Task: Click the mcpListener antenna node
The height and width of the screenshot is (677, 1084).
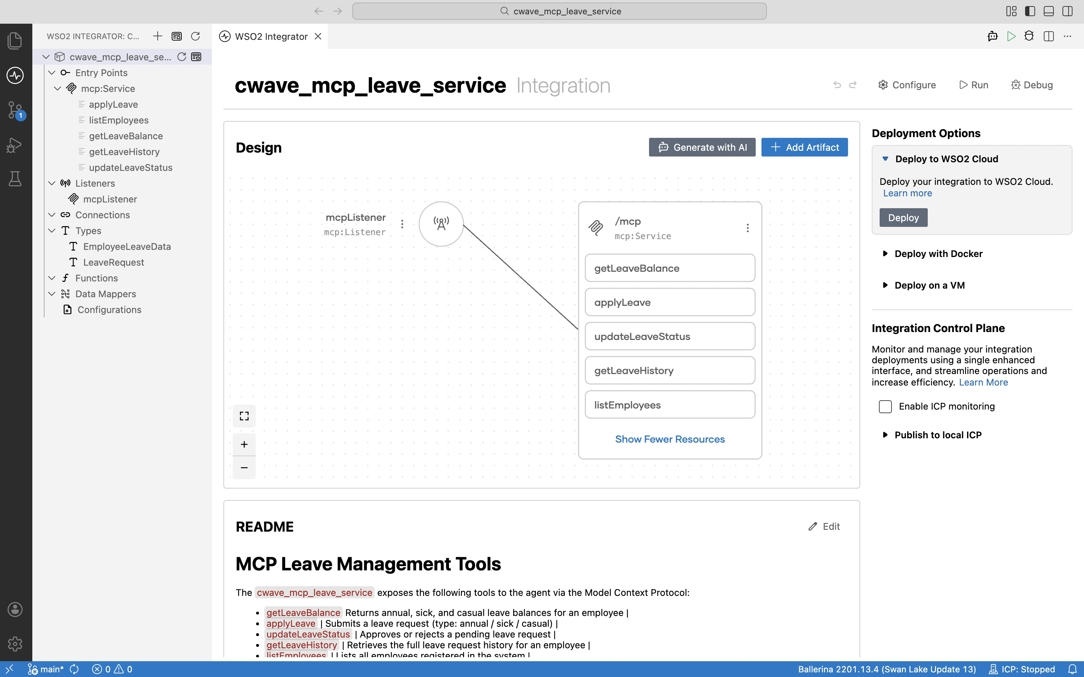Action: [x=441, y=224]
